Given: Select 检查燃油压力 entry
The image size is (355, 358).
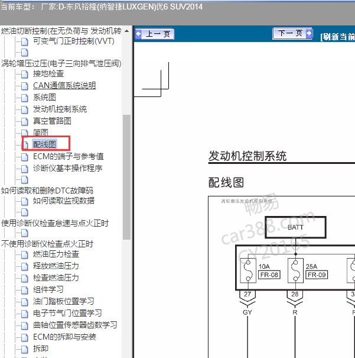Looking at the screenshot, I should (56, 278).
